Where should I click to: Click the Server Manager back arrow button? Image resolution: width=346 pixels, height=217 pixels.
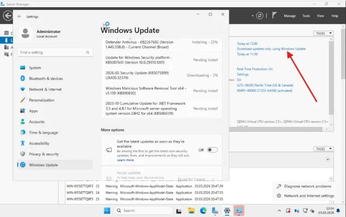coord(8,16)
